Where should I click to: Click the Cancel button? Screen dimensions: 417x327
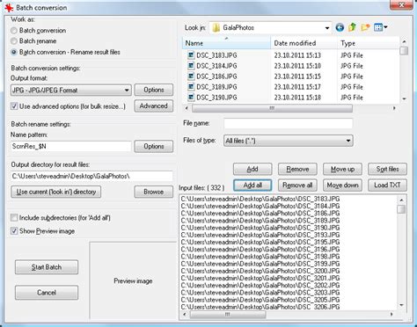pyautogui.click(x=47, y=293)
